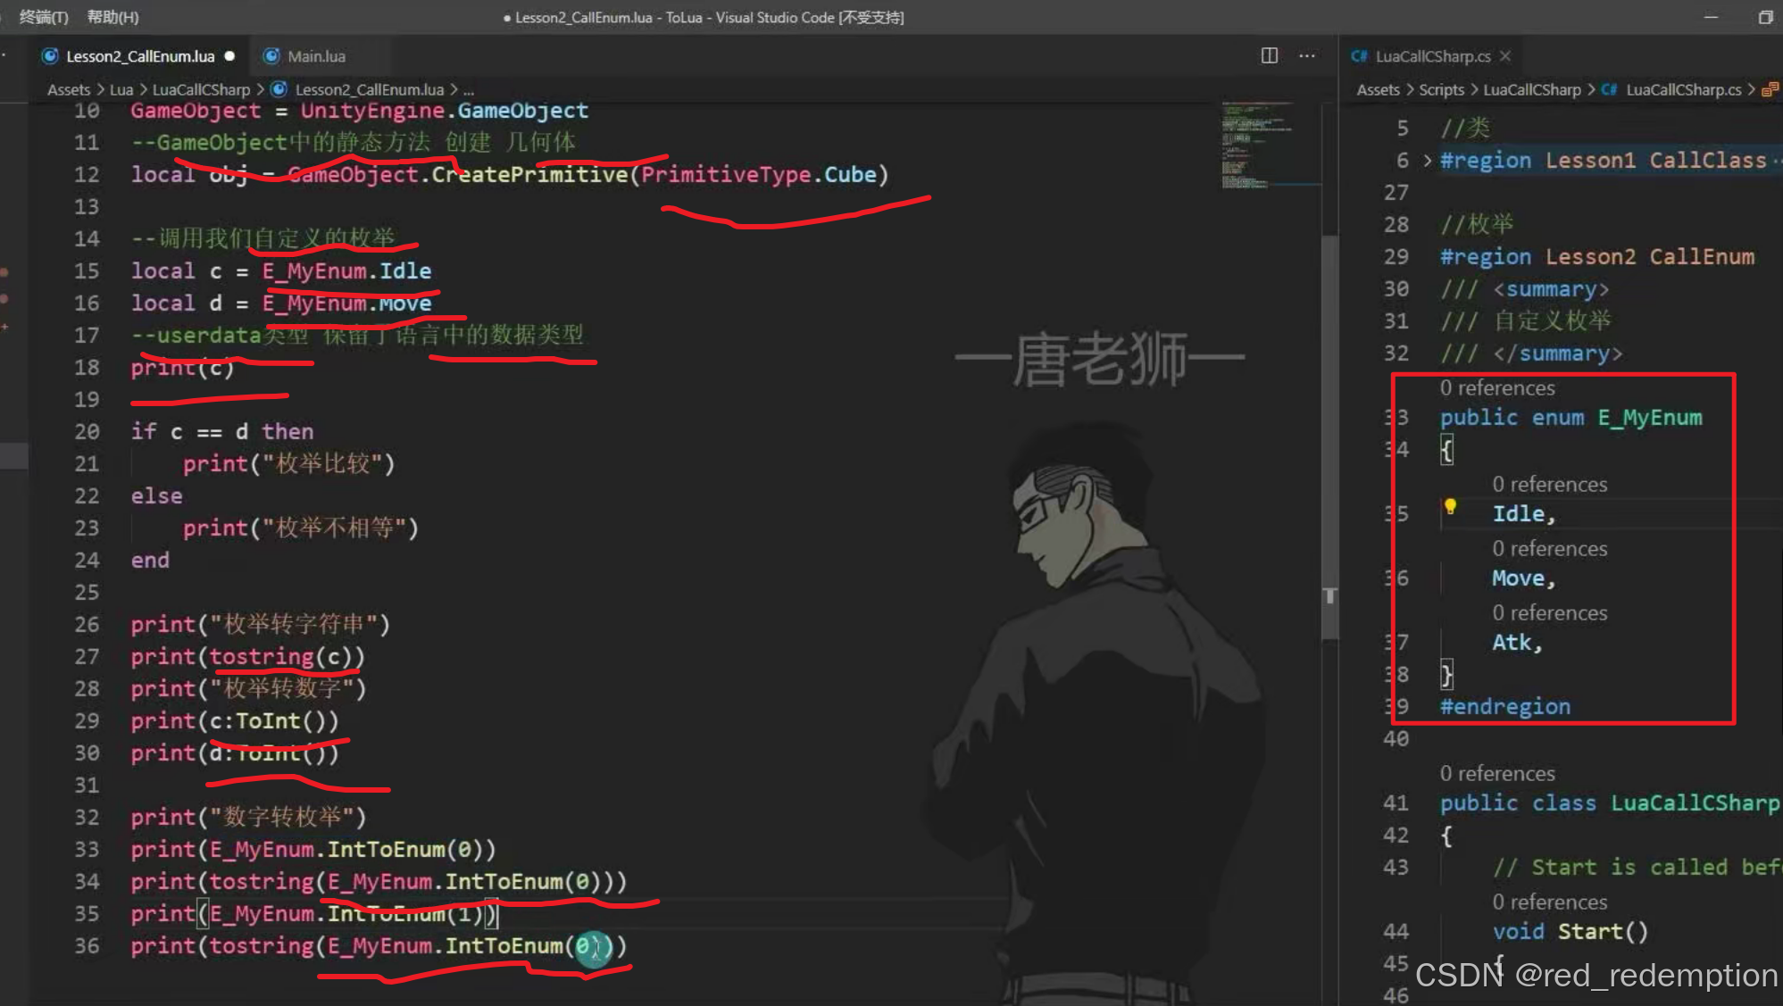Click 'local c = E_MyEnum.Idle' line

(281, 271)
